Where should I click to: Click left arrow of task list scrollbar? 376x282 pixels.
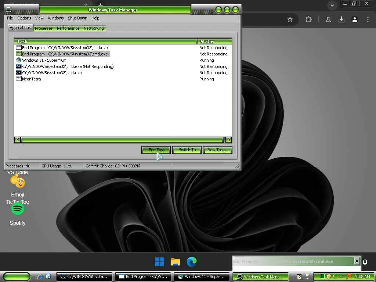17,140
